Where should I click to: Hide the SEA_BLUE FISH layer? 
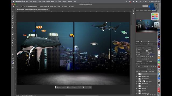[x=137, y=77]
